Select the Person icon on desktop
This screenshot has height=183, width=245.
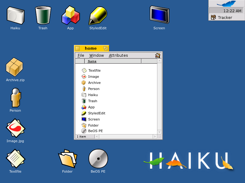tap(16, 98)
